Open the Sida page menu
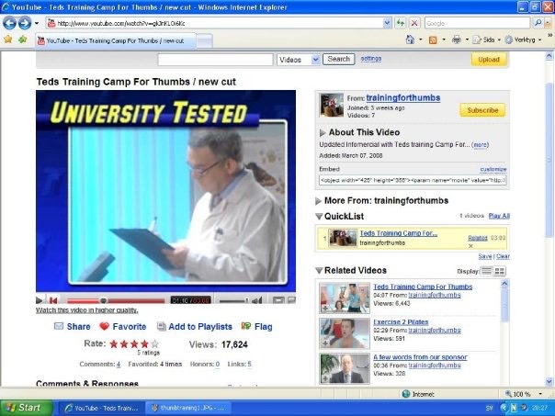 coord(487,39)
